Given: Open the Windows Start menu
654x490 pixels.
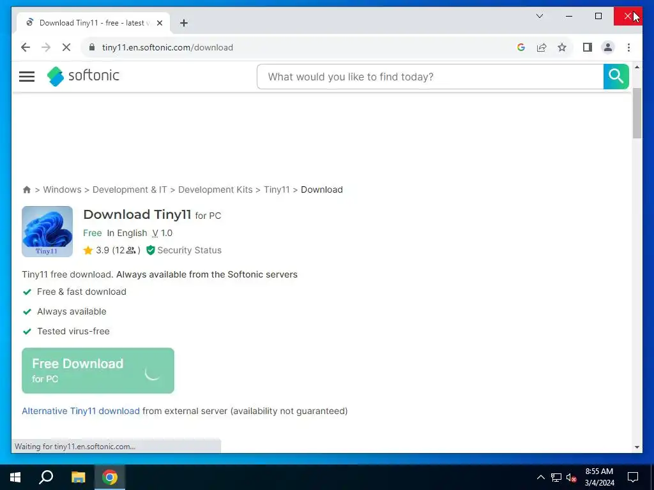Looking at the screenshot, I should (15, 477).
